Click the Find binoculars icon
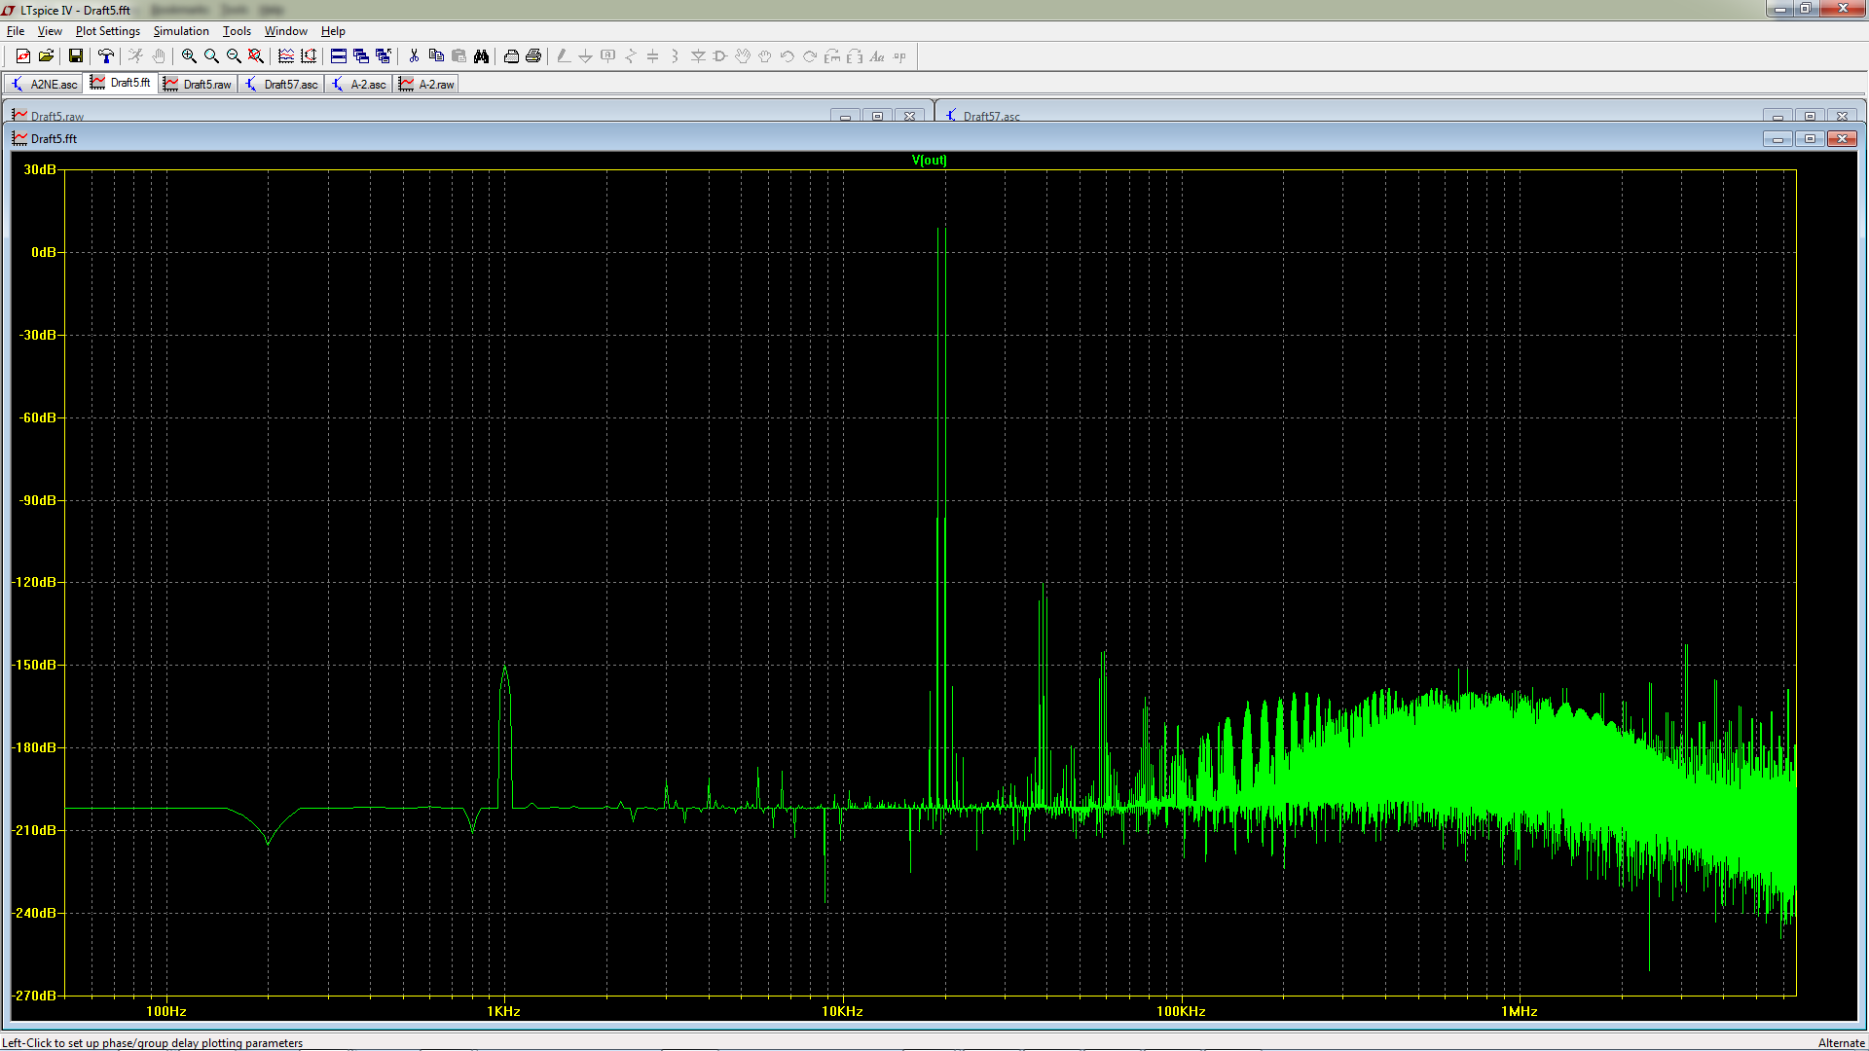The image size is (1869, 1051). pos(481,56)
